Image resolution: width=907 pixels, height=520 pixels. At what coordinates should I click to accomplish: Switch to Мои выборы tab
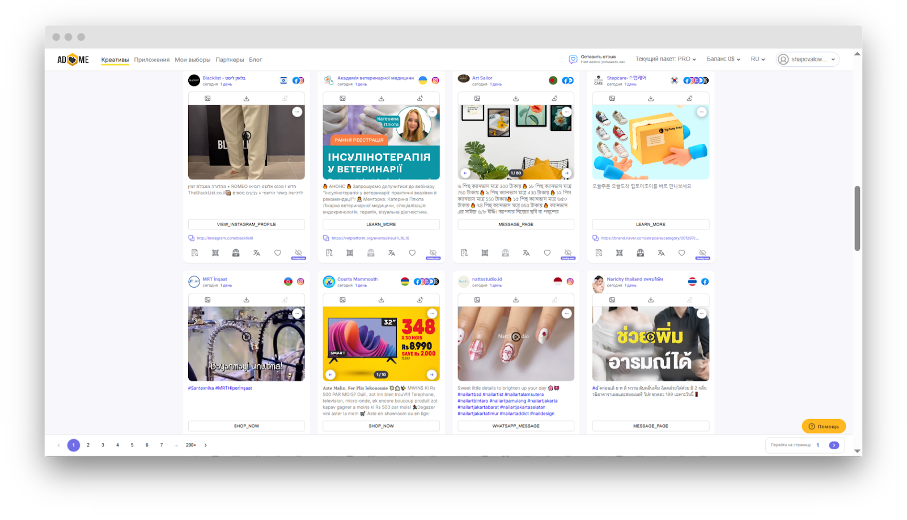click(192, 60)
